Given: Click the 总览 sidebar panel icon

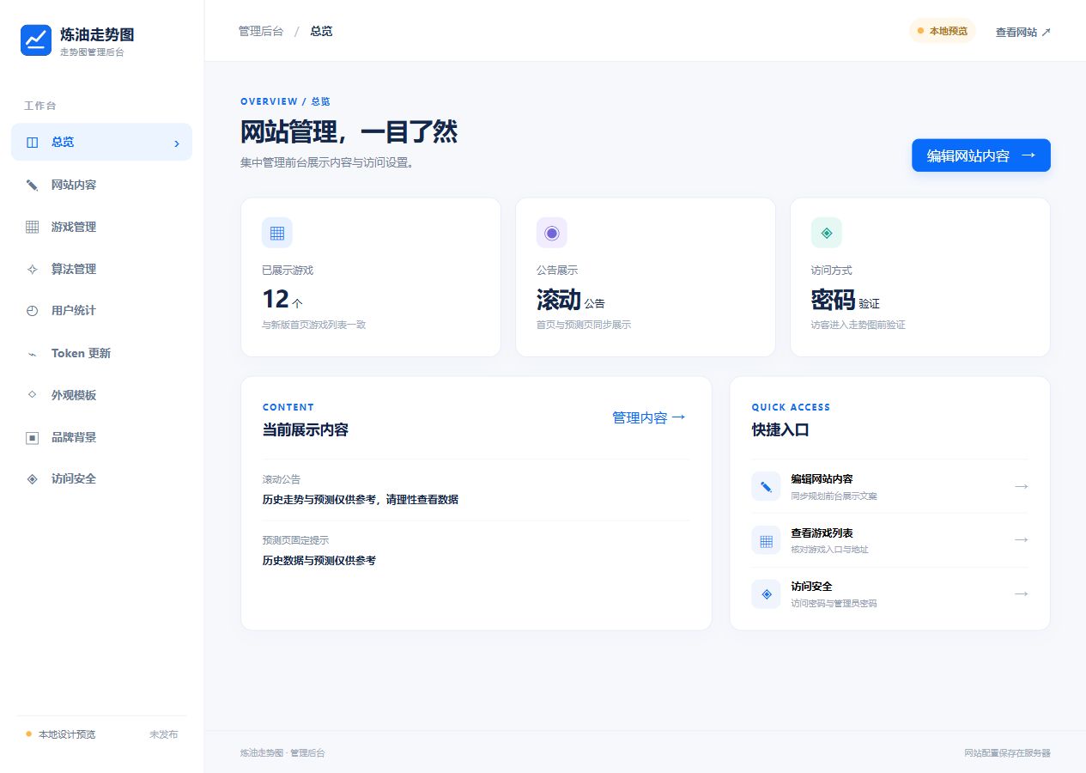Looking at the screenshot, I should (33, 143).
